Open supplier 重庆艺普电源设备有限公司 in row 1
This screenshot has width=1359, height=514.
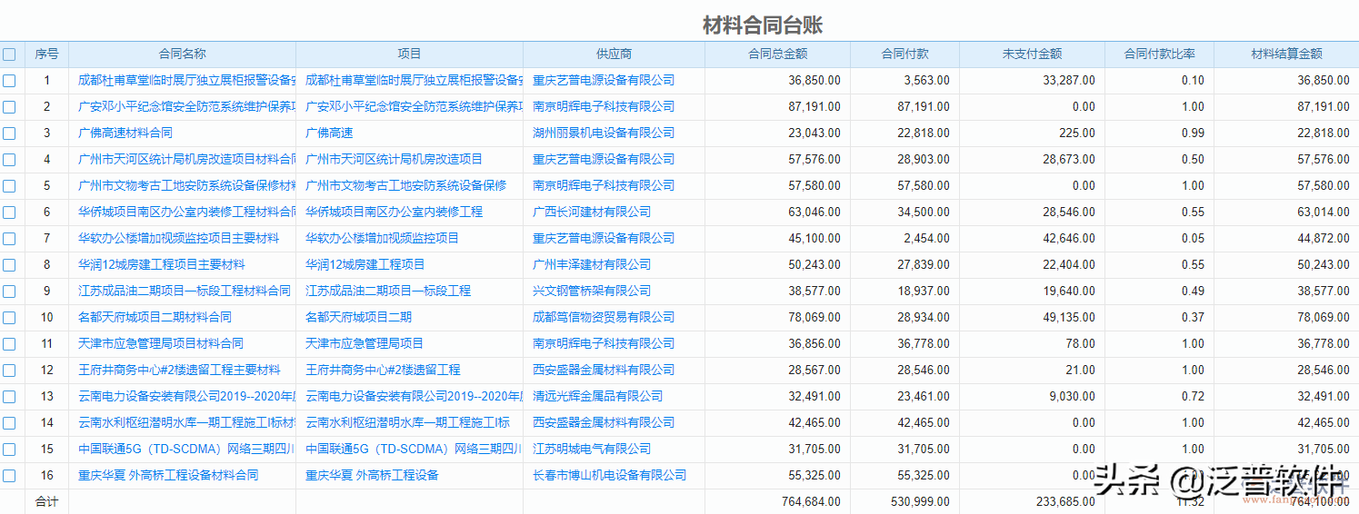(x=604, y=81)
